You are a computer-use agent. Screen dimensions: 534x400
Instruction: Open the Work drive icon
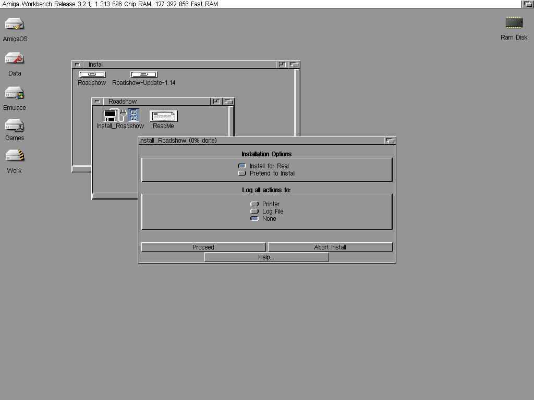(x=15, y=156)
